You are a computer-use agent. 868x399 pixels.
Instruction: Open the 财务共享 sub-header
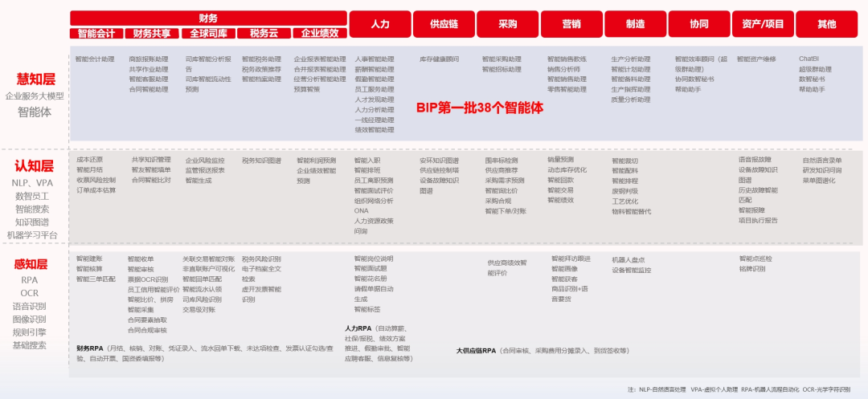[x=152, y=34]
